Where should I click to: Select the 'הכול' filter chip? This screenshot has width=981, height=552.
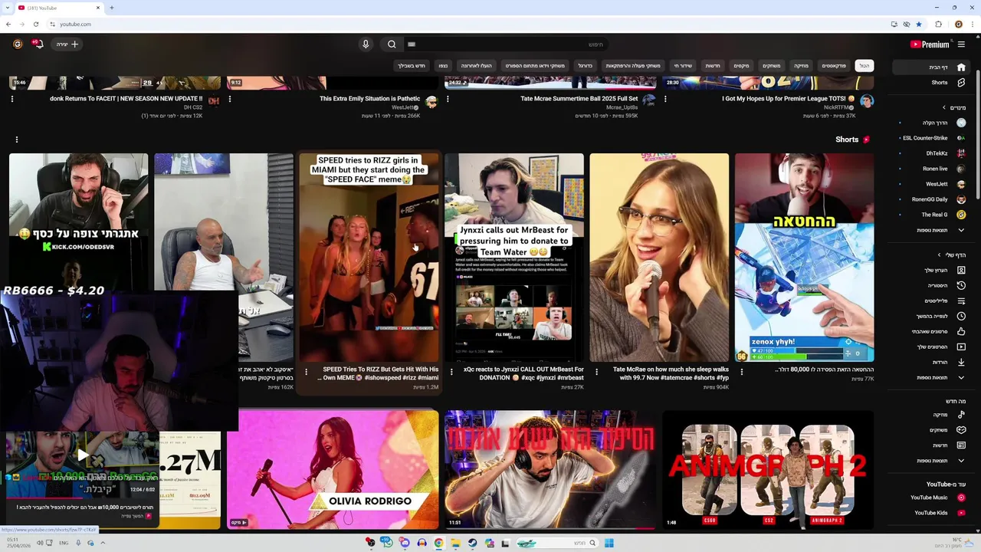click(865, 66)
